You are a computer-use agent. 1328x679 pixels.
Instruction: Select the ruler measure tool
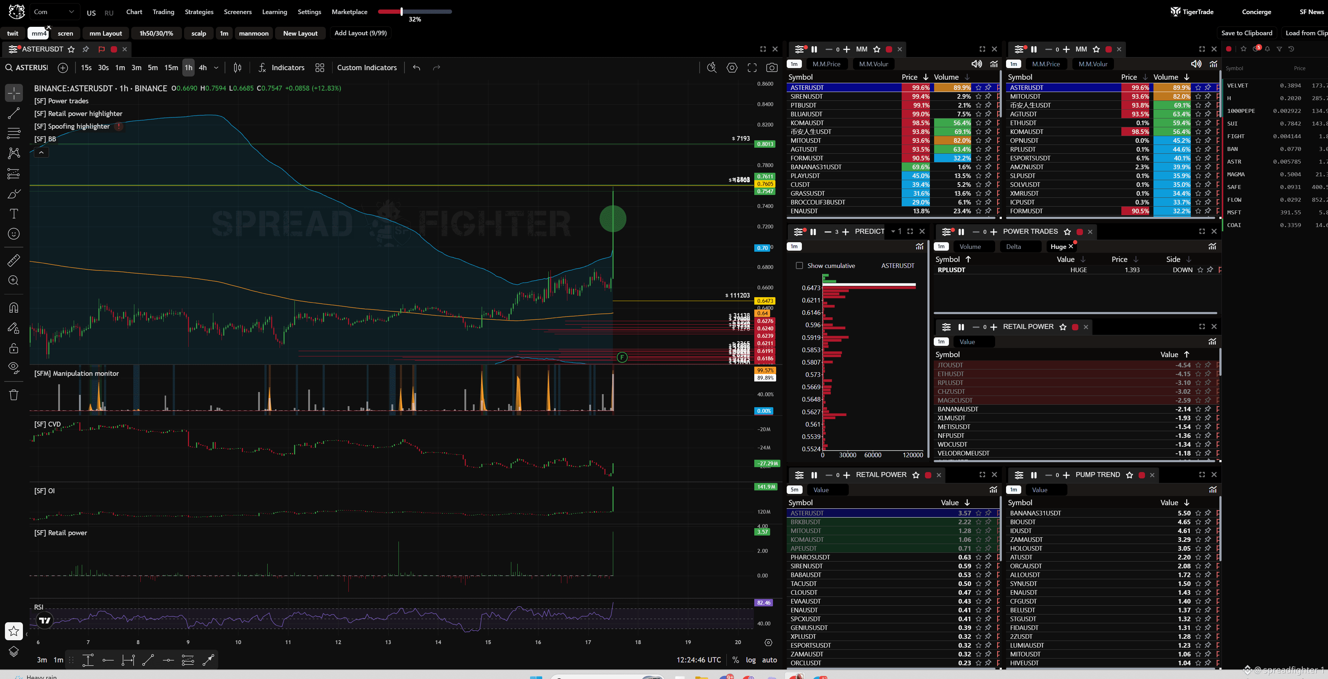pyautogui.click(x=14, y=261)
